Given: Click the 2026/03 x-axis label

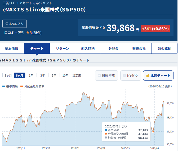Looking at the screenshot, I should [125, 148].
